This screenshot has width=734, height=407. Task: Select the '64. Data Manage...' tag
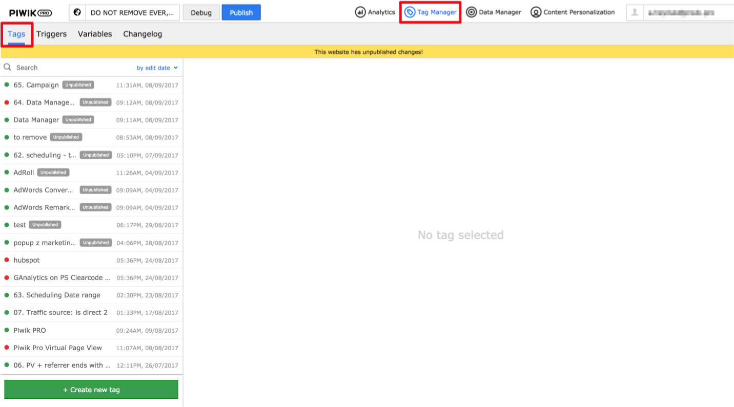click(x=92, y=102)
